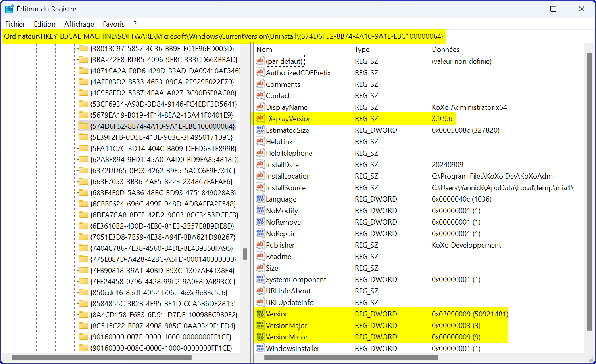Image resolution: width=596 pixels, height=364 pixels.
Task: Select key {8C515C22-BE07-4908-985C-0AA9349E1ED4}
Action: pyautogui.click(x=163, y=326)
